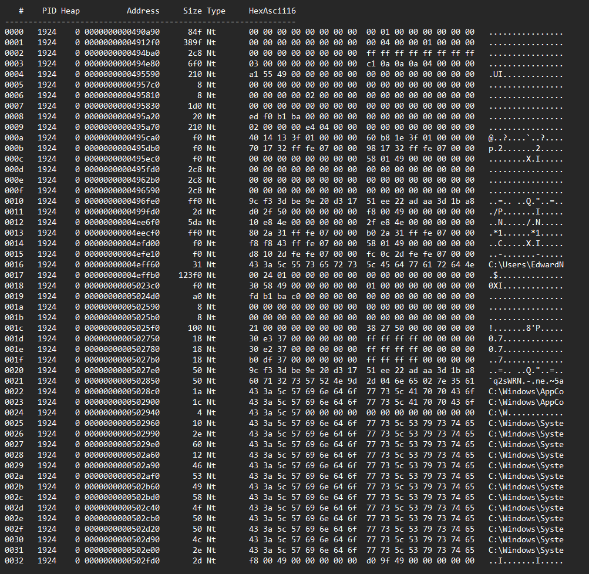Click the PID column header

point(49,11)
